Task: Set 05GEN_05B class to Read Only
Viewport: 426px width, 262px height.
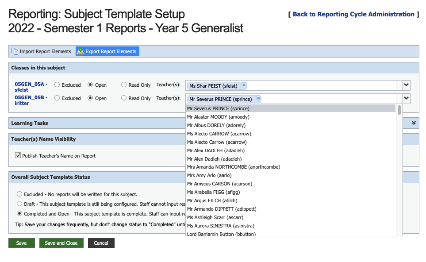Action: [x=124, y=98]
